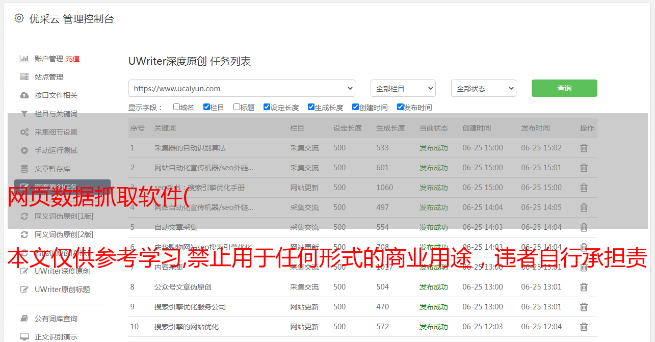This screenshot has width=655, height=342.
Task: Select UWriter原创标题 sidebar item
Action: pos(62,290)
